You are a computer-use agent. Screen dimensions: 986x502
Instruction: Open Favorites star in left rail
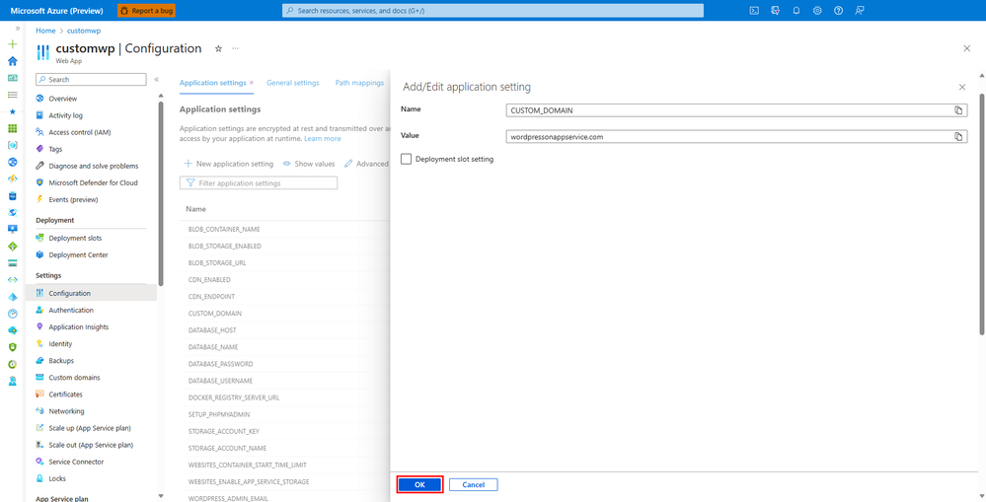tap(12, 111)
